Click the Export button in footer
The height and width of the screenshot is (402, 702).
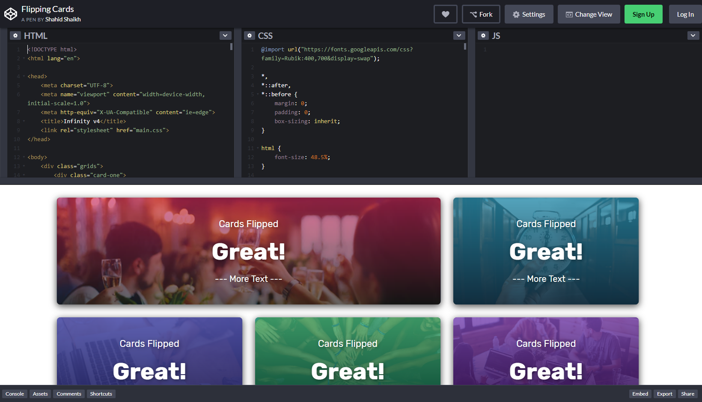(x=665, y=394)
